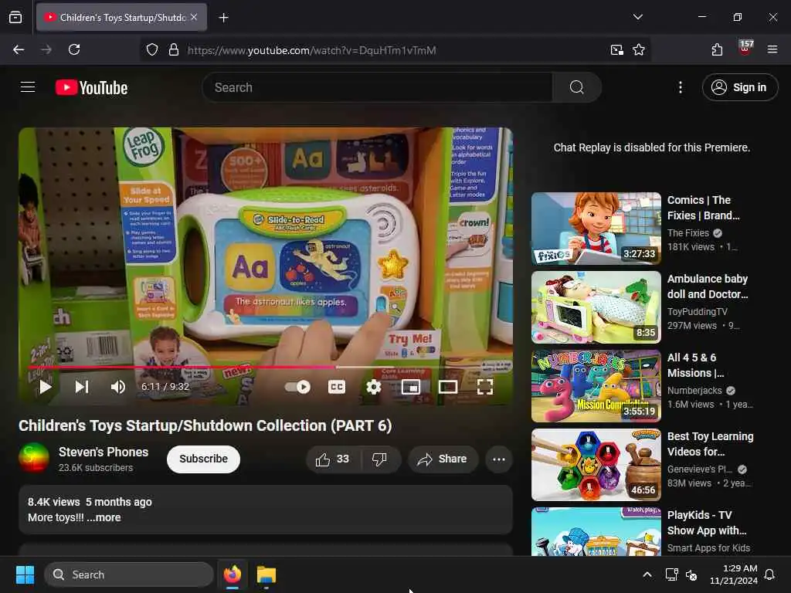Open muted volume tray icon
This screenshot has width=791, height=593.
coord(691,574)
